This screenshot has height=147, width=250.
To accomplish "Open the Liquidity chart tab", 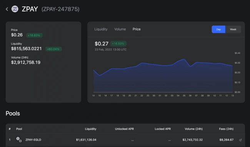I will (101, 29).
